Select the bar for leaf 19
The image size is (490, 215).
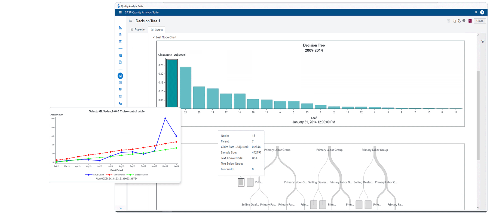click(213, 99)
